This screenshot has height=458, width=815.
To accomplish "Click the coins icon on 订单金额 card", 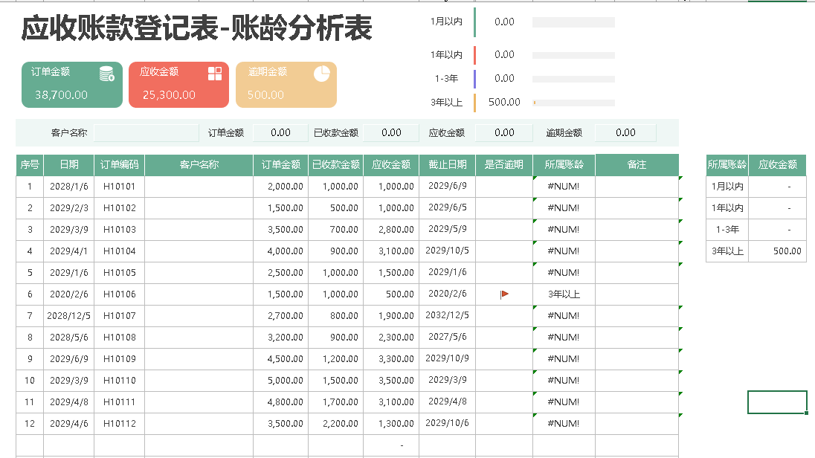I will 107,74.
